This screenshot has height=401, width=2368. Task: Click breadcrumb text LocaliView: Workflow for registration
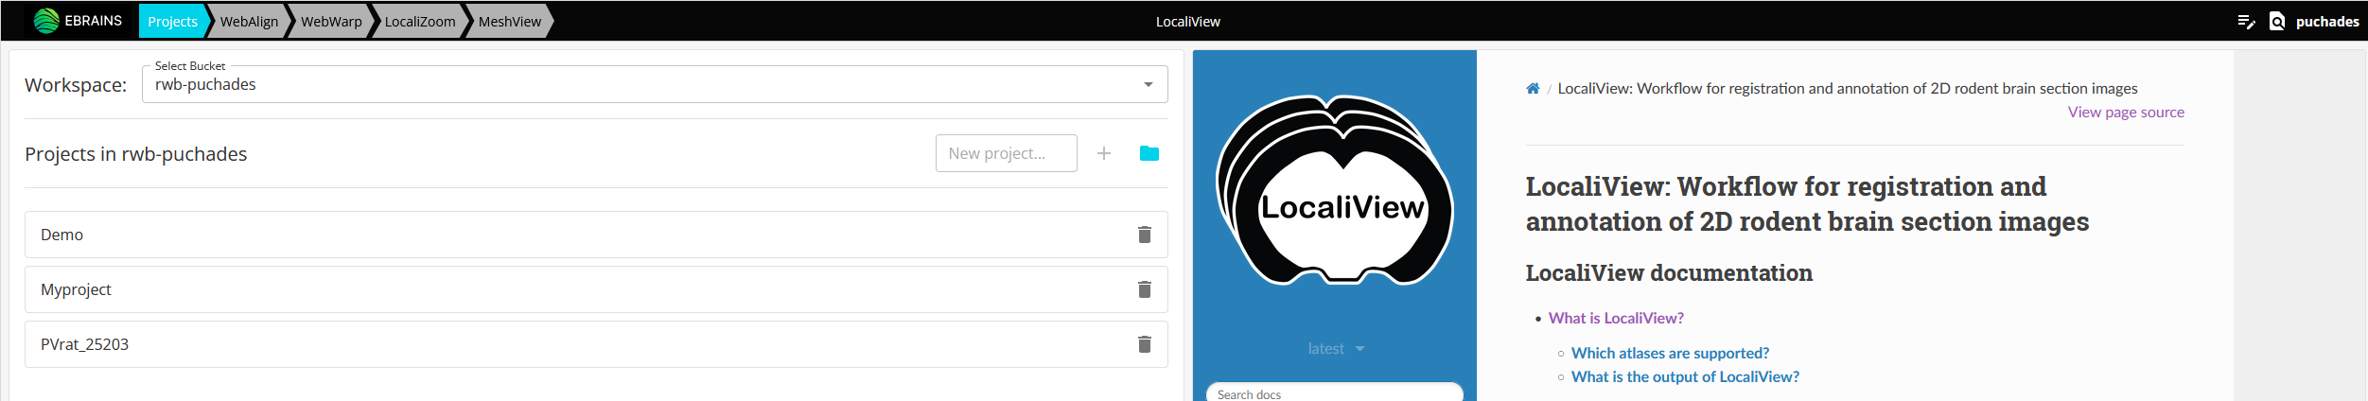(x=1847, y=88)
